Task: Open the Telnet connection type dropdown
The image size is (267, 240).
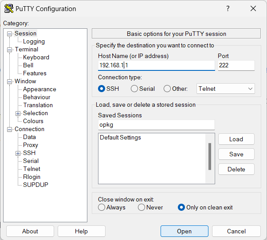Action: 226,89
